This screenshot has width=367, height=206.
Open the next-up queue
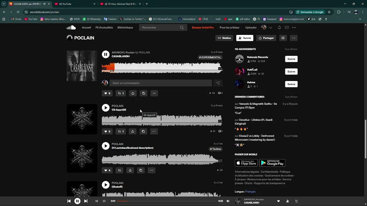[296, 201]
